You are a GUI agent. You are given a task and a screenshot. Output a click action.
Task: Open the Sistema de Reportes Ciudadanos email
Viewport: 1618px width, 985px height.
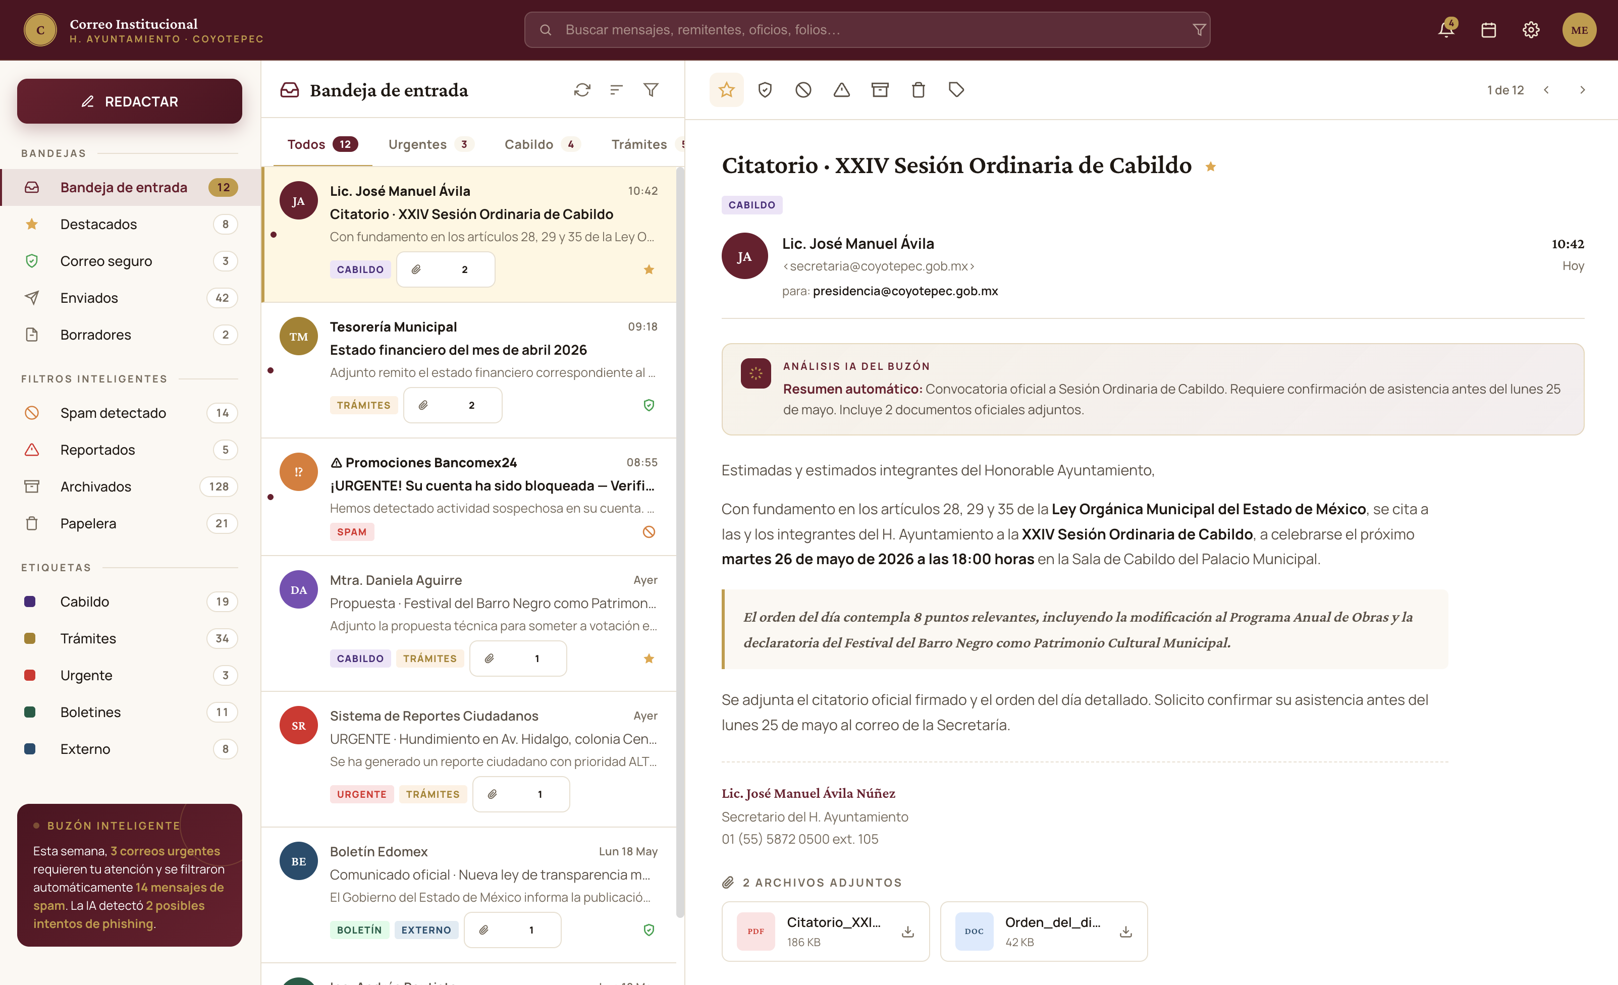tap(469, 759)
